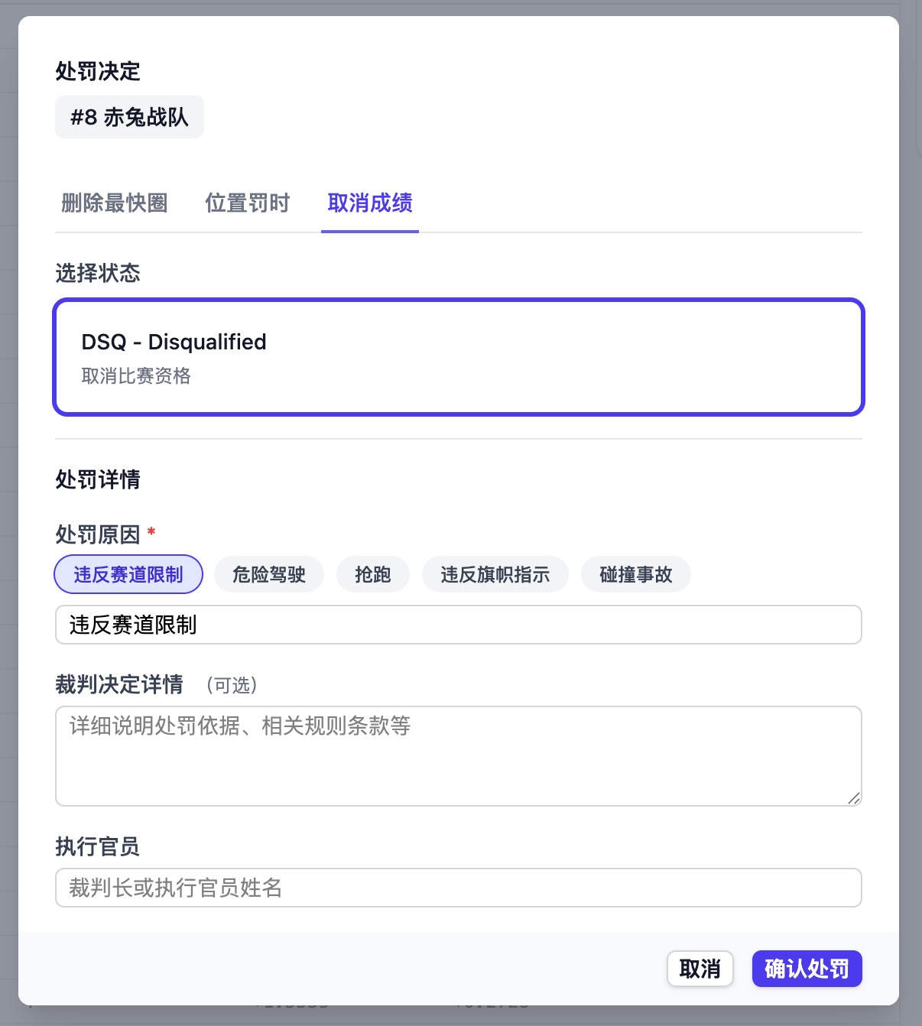The image size is (922, 1026).
Task: Pick 违反旗帜指示 penalty reason
Action: click(495, 574)
